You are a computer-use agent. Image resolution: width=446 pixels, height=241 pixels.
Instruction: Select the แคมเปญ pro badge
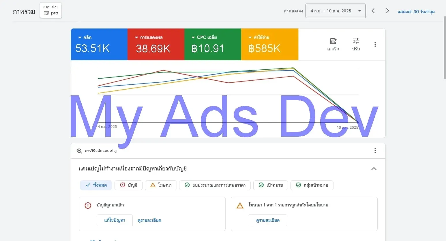(x=50, y=10)
